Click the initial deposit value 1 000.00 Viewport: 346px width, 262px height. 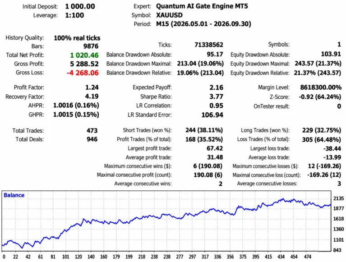(80, 6)
